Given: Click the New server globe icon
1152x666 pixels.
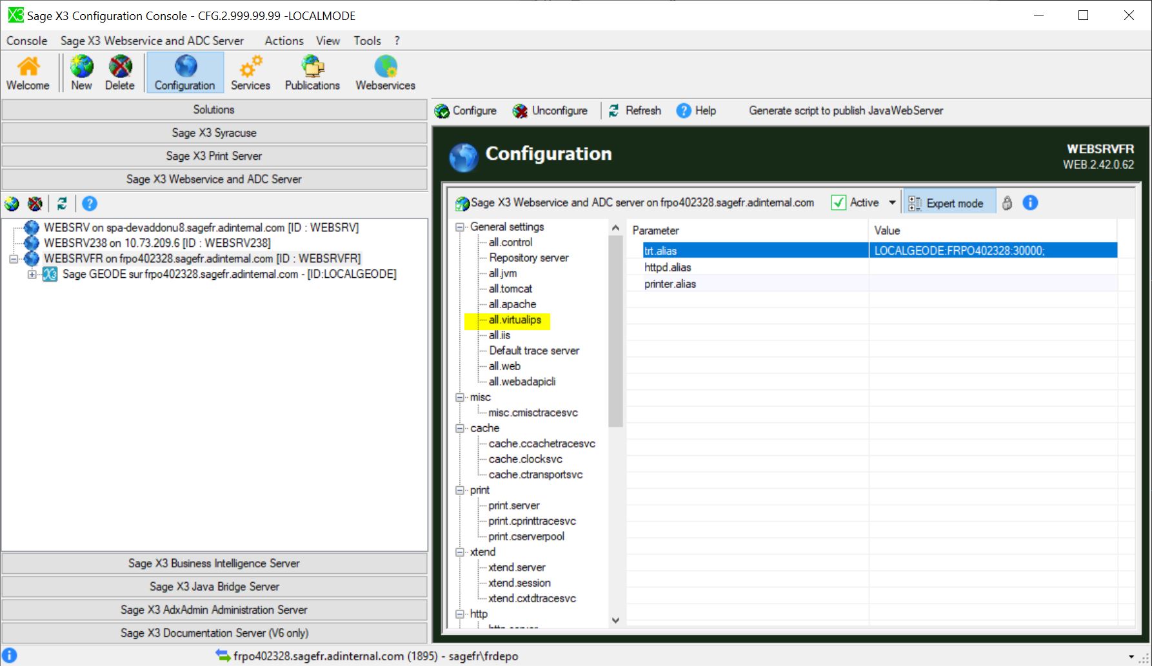Looking at the screenshot, I should (81, 67).
